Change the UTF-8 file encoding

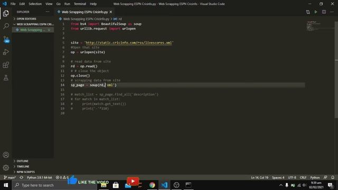(292, 177)
